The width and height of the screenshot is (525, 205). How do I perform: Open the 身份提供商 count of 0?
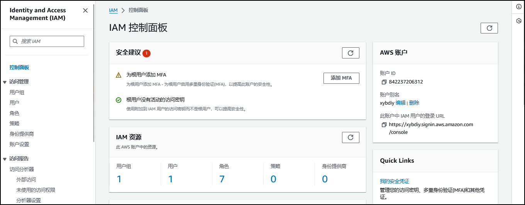(325, 179)
